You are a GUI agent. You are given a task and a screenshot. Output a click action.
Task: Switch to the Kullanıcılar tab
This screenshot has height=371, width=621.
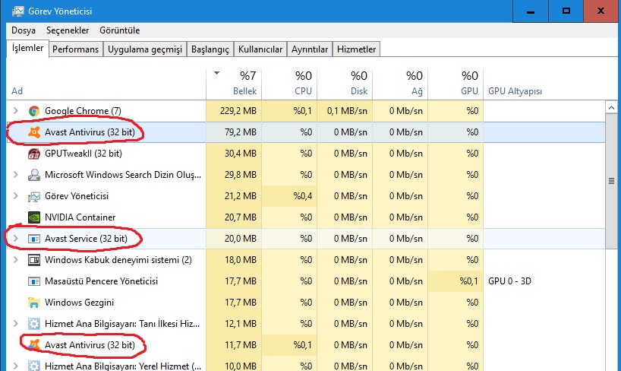(260, 49)
